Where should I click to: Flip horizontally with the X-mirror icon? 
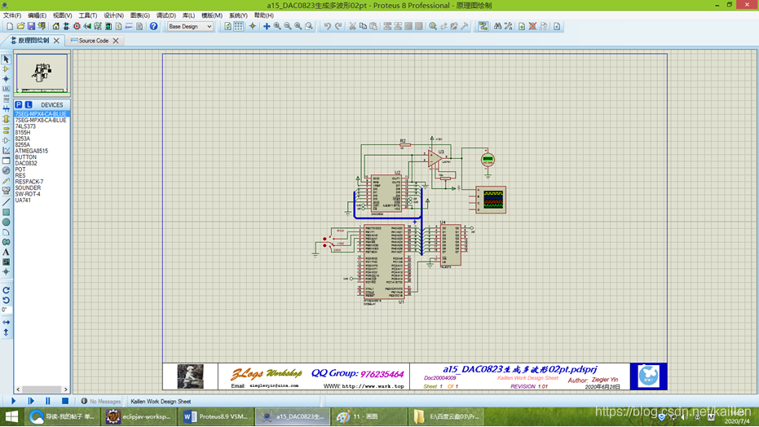[x=6, y=322]
